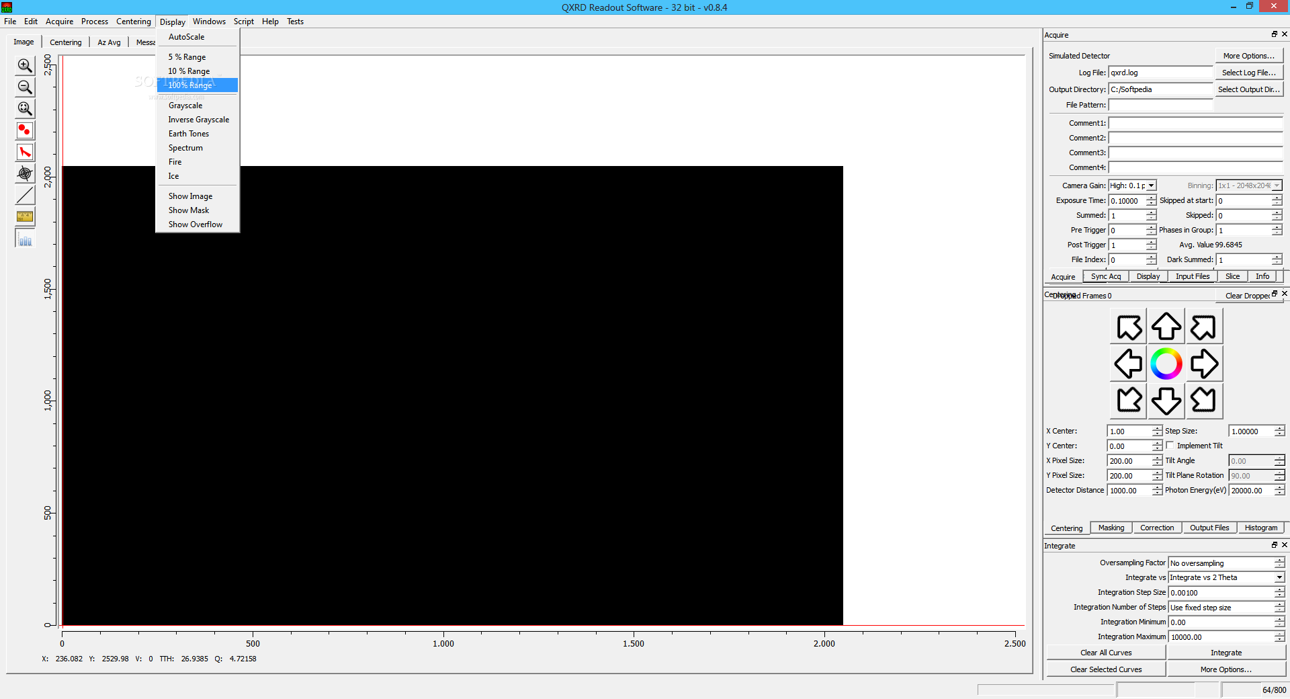The image size is (1290, 699).
Task: Select the diagonal line slice tool
Action: [25, 195]
